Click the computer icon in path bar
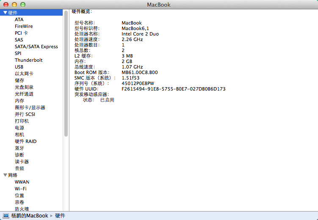 coord(6,216)
